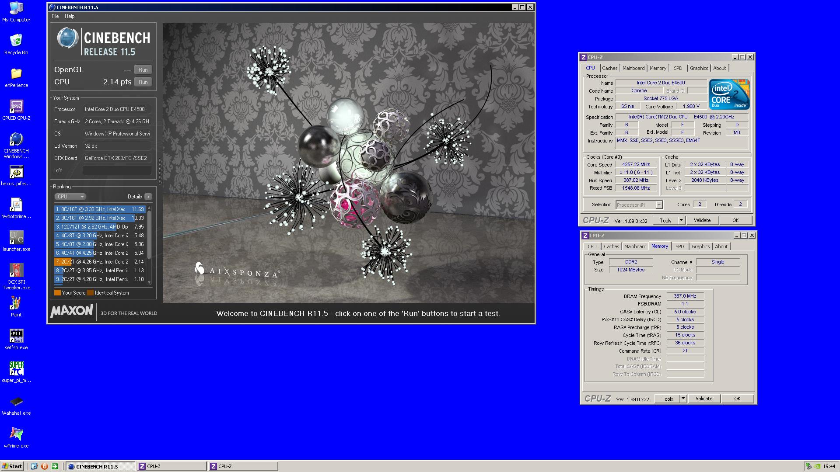Select ranking entry 7 your score 2.14
Viewport: 840px width, 472px height.
click(100, 262)
